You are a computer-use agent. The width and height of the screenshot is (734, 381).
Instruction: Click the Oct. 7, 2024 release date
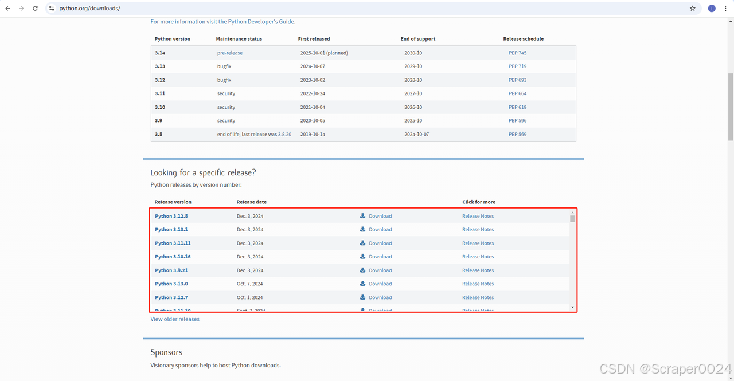250,284
